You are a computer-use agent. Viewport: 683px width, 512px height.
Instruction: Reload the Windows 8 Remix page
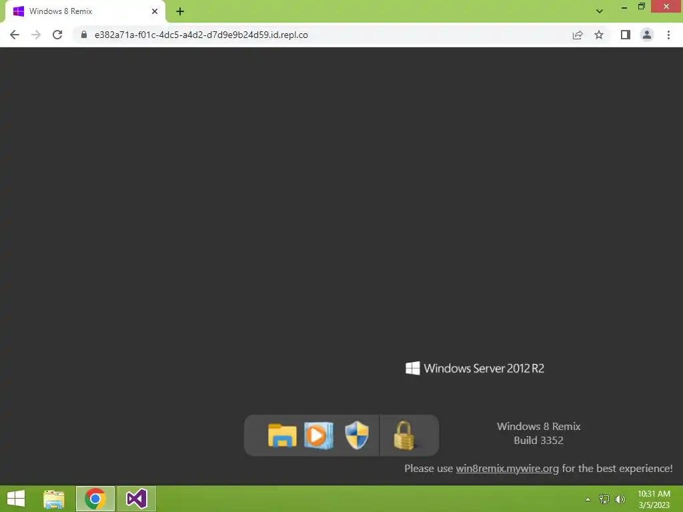pyautogui.click(x=57, y=35)
